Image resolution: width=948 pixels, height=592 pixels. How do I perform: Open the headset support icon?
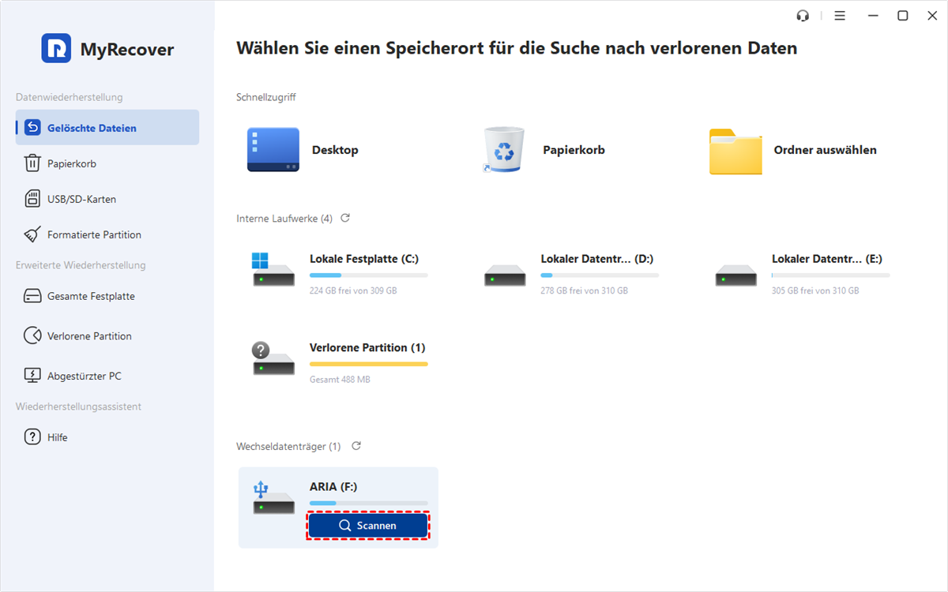(x=803, y=16)
